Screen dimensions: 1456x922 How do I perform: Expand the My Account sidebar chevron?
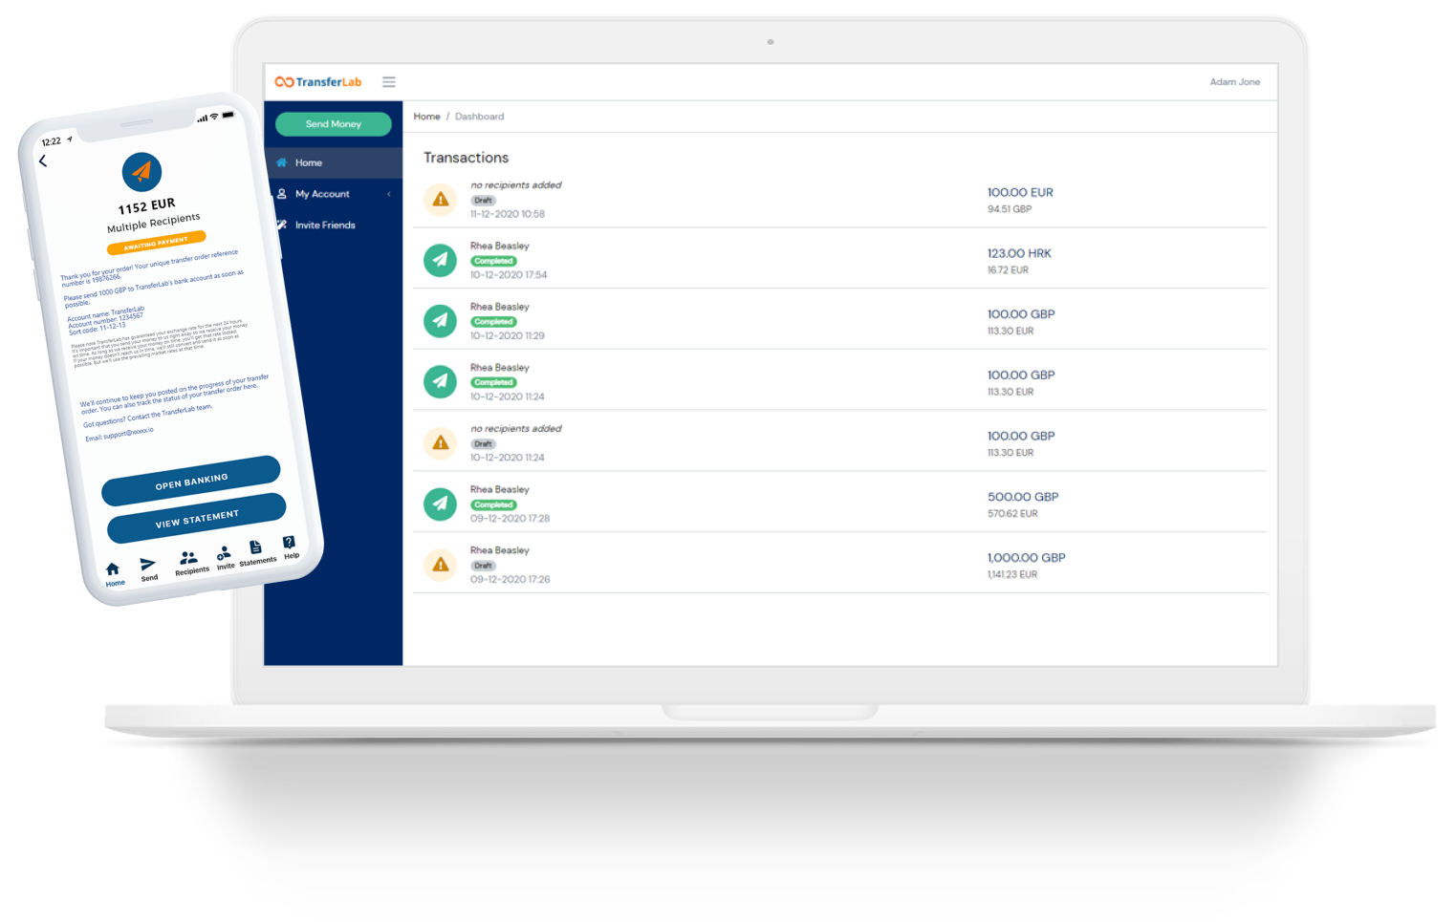coord(389,194)
